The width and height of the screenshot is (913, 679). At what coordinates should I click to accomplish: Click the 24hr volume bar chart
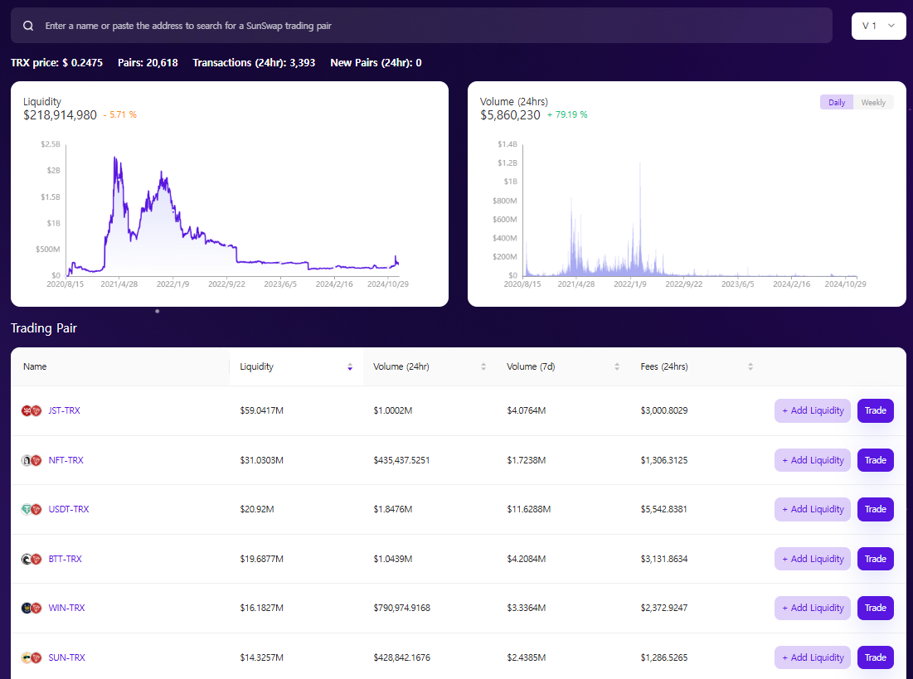pyautogui.click(x=690, y=212)
